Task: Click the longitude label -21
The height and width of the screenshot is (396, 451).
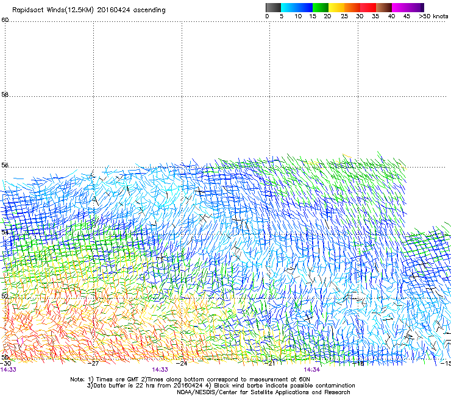Action: [270, 364]
